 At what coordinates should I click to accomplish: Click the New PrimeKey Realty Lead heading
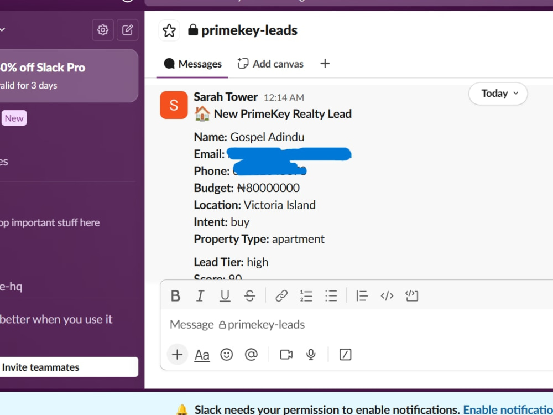(x=283, y=114)
